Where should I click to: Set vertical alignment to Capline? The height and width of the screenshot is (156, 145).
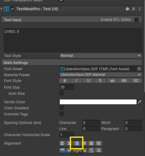coord(99,150)
